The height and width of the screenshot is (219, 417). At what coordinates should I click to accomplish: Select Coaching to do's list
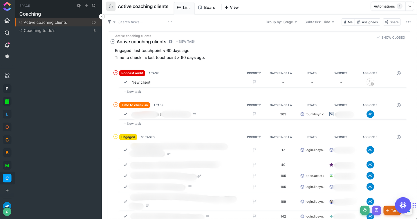point(39,30)
